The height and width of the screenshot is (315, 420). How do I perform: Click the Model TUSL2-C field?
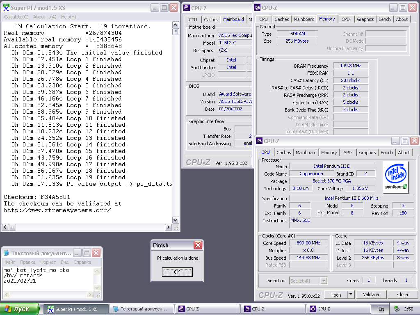[235, 43]
